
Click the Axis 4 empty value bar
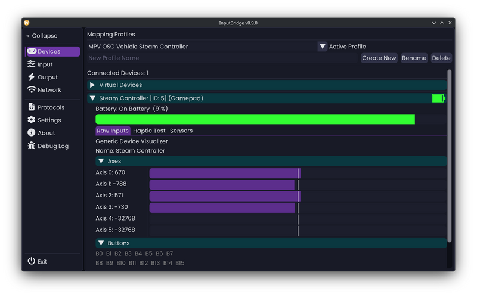point(298,219)
